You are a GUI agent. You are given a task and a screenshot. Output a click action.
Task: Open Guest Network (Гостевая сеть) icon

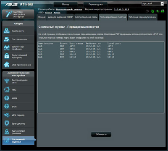tap(7, 39)
